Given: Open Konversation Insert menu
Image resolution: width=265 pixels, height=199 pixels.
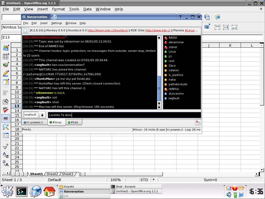Looking at the screenshot, I should coord(44,23).
